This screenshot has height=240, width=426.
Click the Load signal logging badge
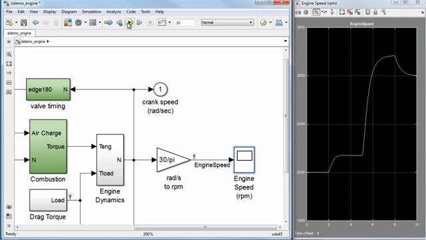[71, 197]
